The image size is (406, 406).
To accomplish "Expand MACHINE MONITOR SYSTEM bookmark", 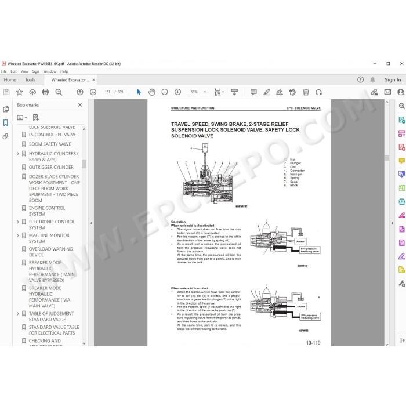I will [17, 235].
